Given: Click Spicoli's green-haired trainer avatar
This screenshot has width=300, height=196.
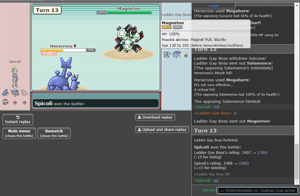Looking at the screenshot, I should click(15, 77).
